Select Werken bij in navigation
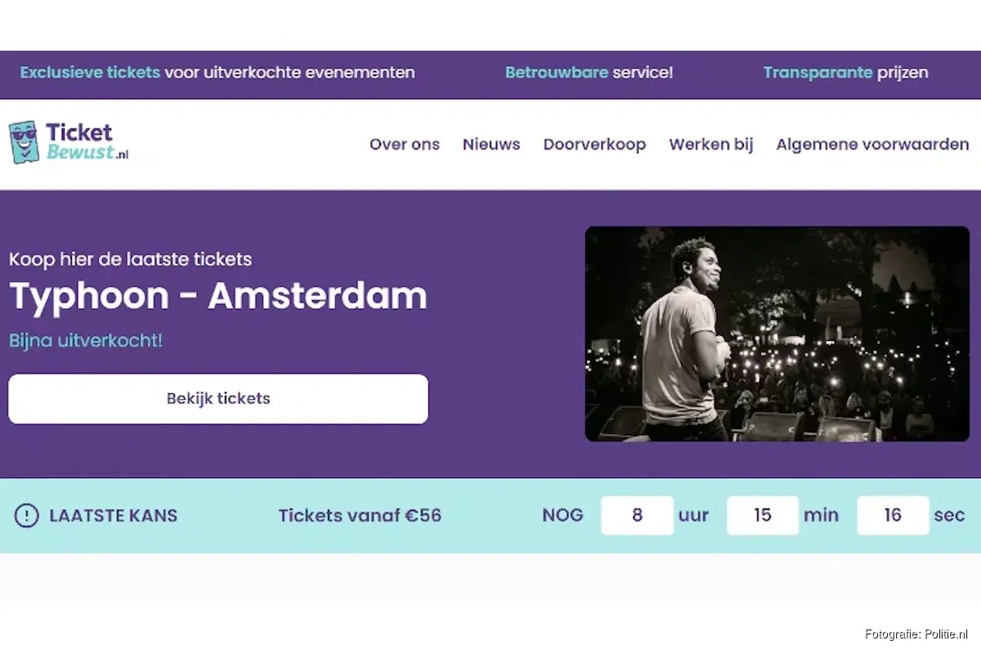Image resolution: width=981 pixels, height=654 pixels. (x=711, y=145)
